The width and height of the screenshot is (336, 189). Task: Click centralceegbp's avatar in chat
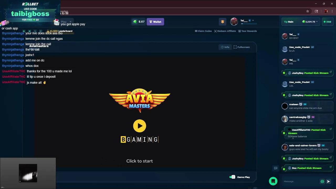coord(285,119)
